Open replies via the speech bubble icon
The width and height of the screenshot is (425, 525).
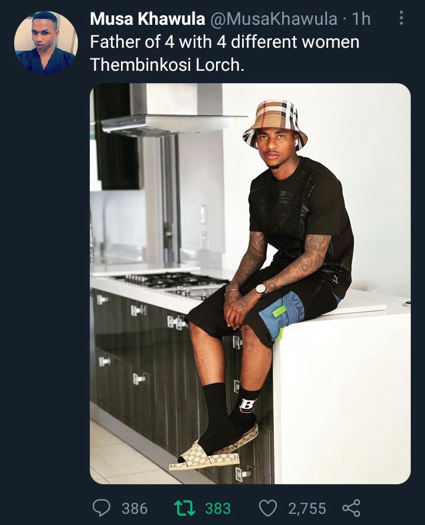tap(101, 508)
